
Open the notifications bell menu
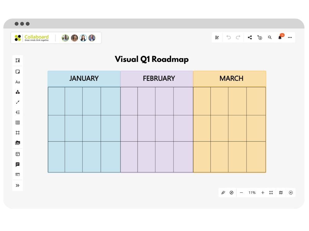coord(280,37)
